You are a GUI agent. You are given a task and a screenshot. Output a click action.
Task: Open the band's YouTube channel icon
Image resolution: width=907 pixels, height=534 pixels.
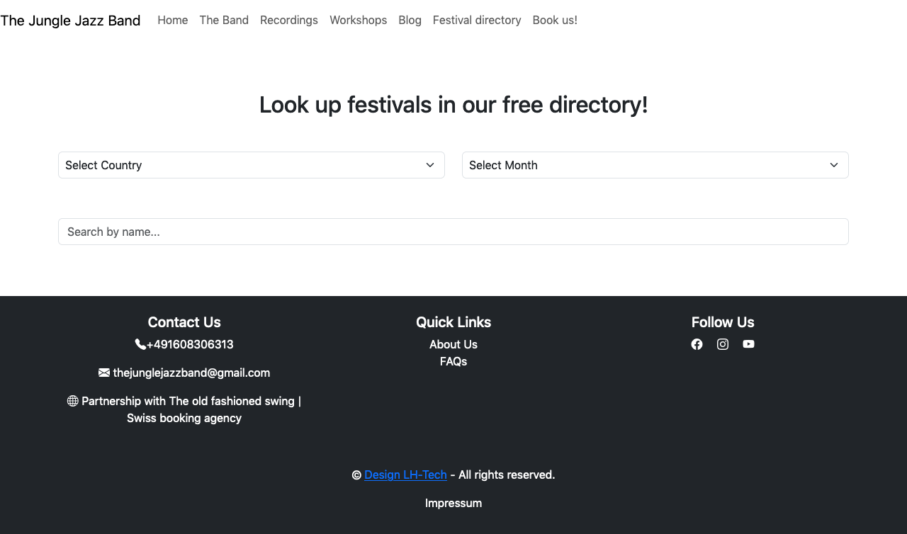coord(748,344)
